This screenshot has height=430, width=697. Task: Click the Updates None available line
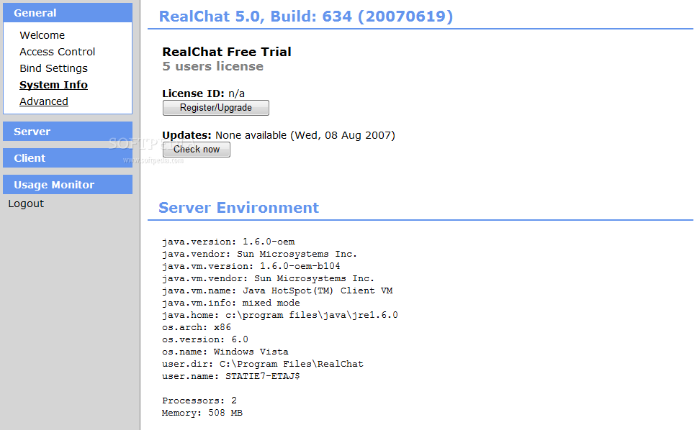tap(279, 135)
